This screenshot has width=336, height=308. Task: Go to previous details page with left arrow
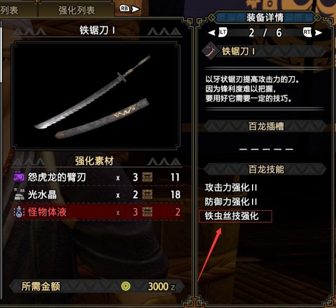point(212,32)
